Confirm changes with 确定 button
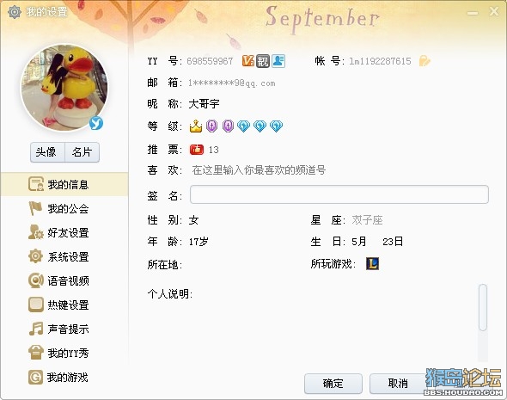Image resolution: width=507 pixels, height=400 pixels. (x=333, y=384)
